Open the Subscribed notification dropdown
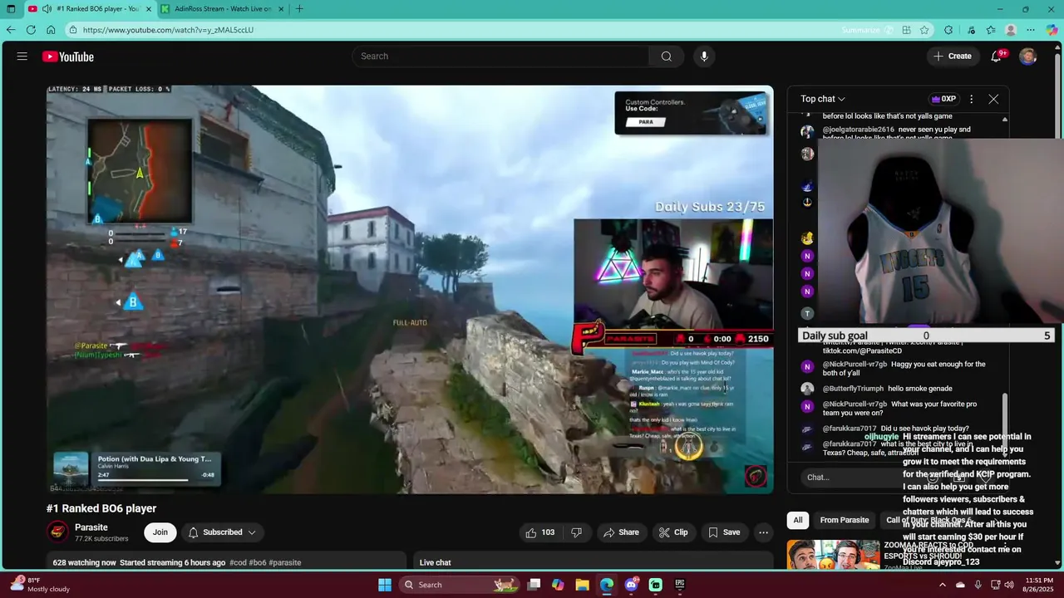The image size is (1064, 598). coord(222,532)
